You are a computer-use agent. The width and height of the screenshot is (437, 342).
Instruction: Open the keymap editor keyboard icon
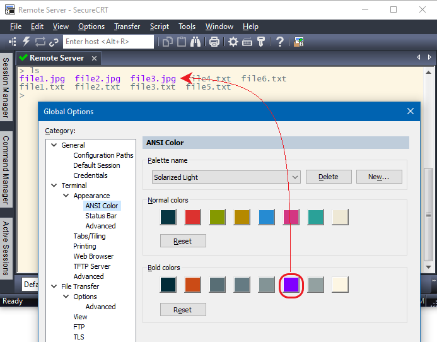point(247,42)
